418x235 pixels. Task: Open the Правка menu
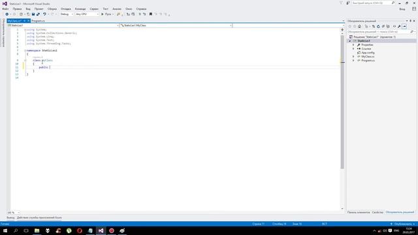(x=17, y=8)
